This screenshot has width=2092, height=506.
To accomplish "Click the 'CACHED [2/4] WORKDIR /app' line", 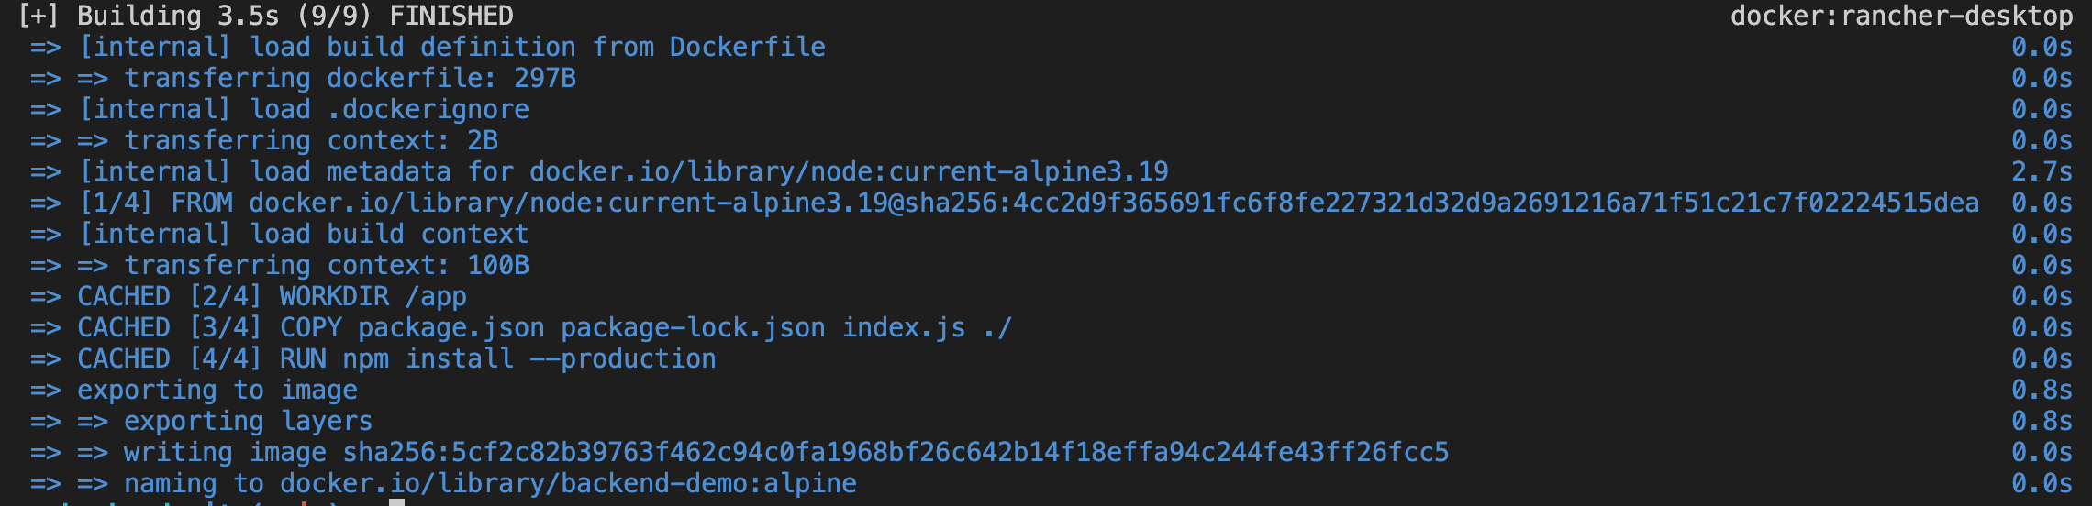I will click(272, 296).
